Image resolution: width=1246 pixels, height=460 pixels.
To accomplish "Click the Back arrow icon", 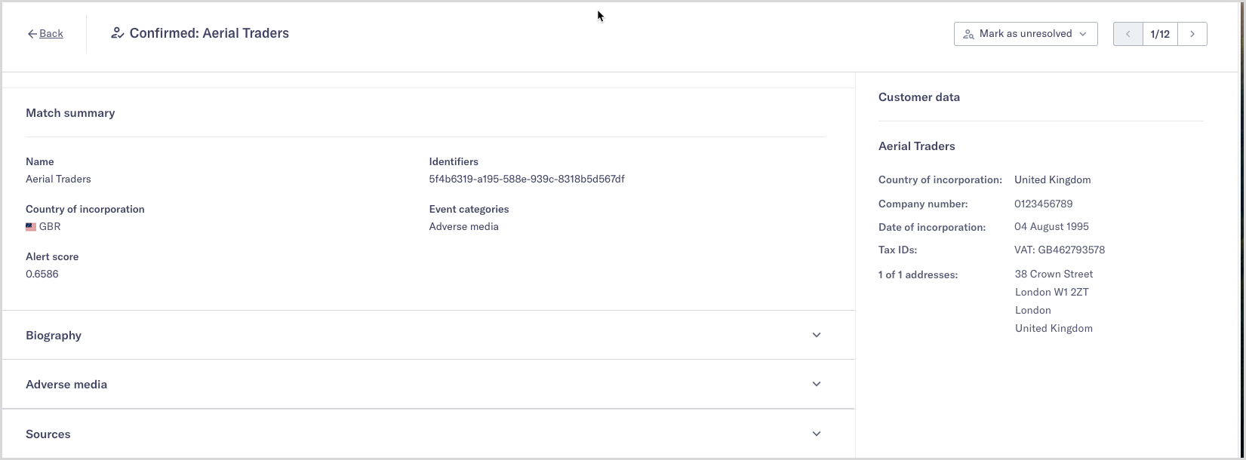I will (32, 34).
